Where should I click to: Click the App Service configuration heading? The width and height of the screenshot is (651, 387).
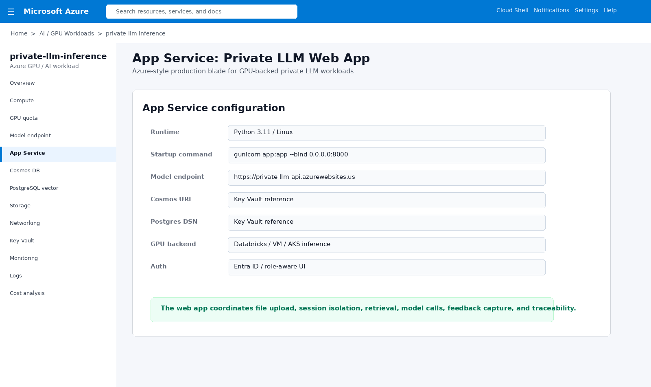[214, 108]
